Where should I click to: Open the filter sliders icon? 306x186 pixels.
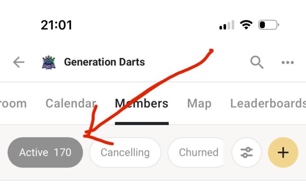coord(246,152)
